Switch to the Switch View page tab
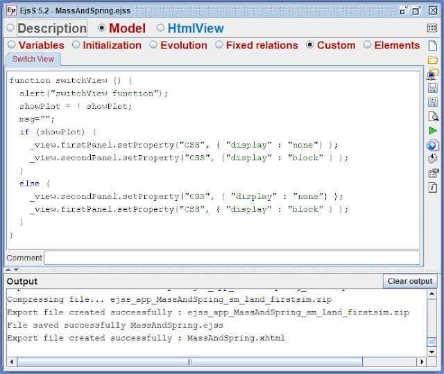Viewport: 444px width, 374px height. (x=33, y=59)
